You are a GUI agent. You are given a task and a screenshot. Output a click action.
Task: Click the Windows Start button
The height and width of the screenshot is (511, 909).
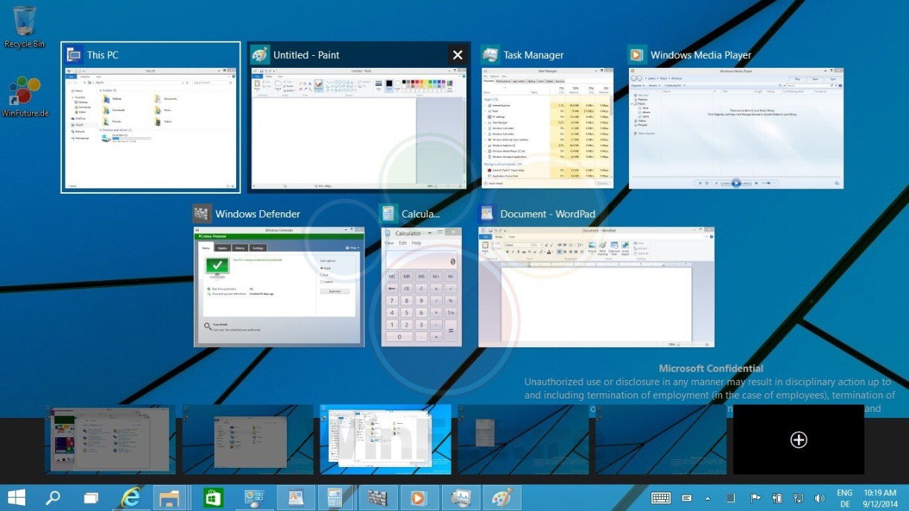(x=16, y=498)
